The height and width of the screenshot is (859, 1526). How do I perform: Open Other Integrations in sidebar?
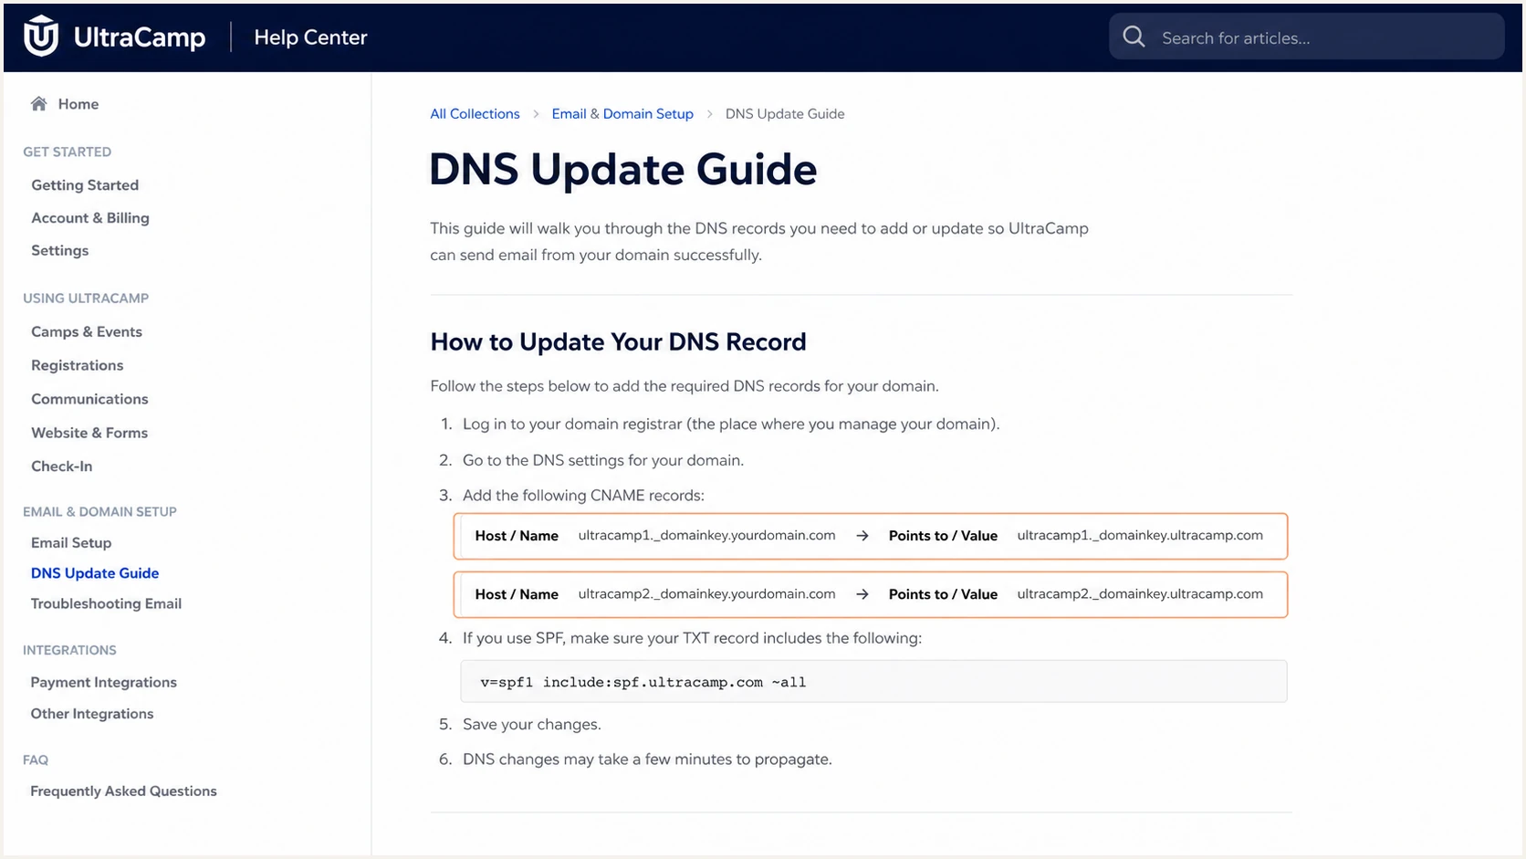click(92, 714)
